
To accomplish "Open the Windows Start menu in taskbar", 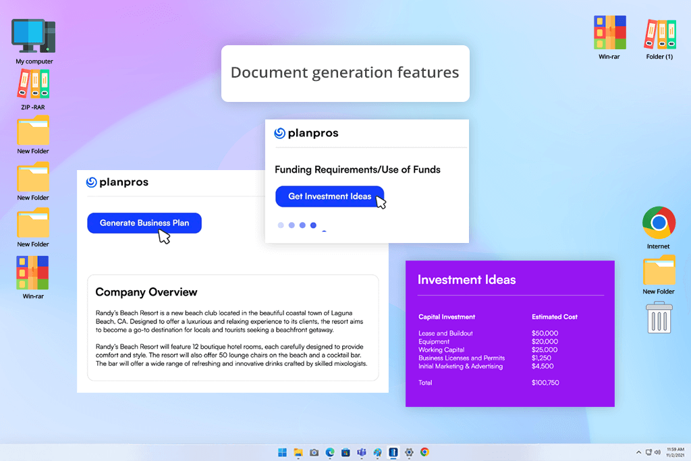I will pyautogui.click(x=282, y=452).
